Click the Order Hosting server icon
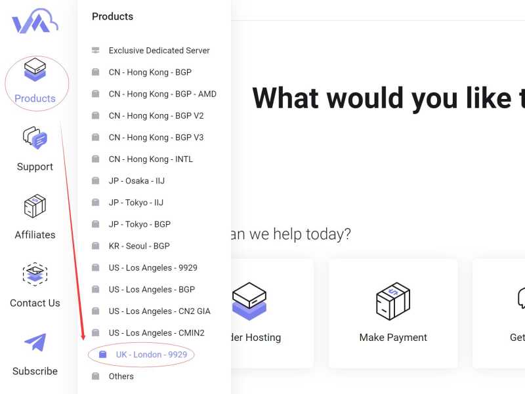This screenshot has width=525, height=394. point(249,302)
